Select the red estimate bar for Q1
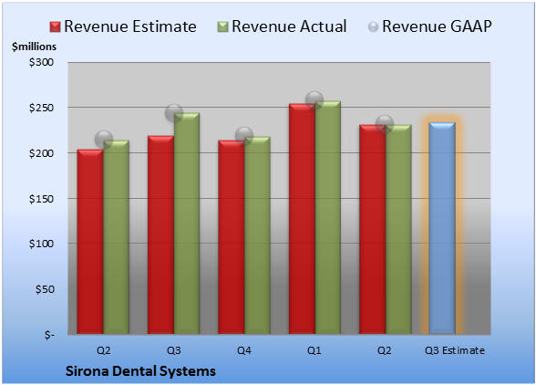The height and width of the screenshot is (385, 536). [x=302, y=219]
